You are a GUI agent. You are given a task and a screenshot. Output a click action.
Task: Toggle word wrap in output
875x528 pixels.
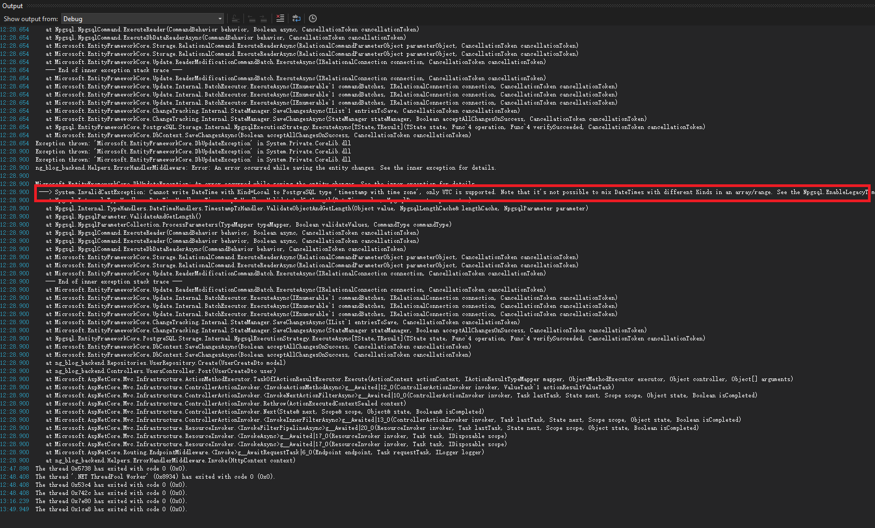(x=297, y=18)
